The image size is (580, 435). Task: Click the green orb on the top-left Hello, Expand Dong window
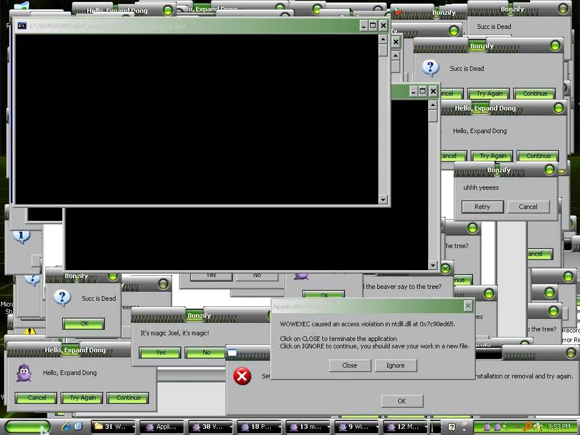(x=168, y=10)
